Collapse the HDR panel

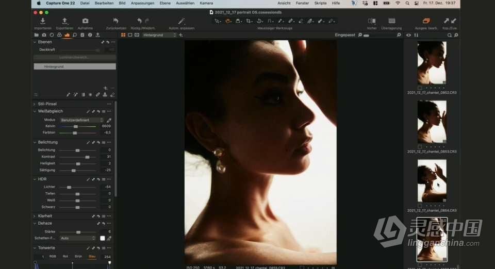click(x=35, y=179)
